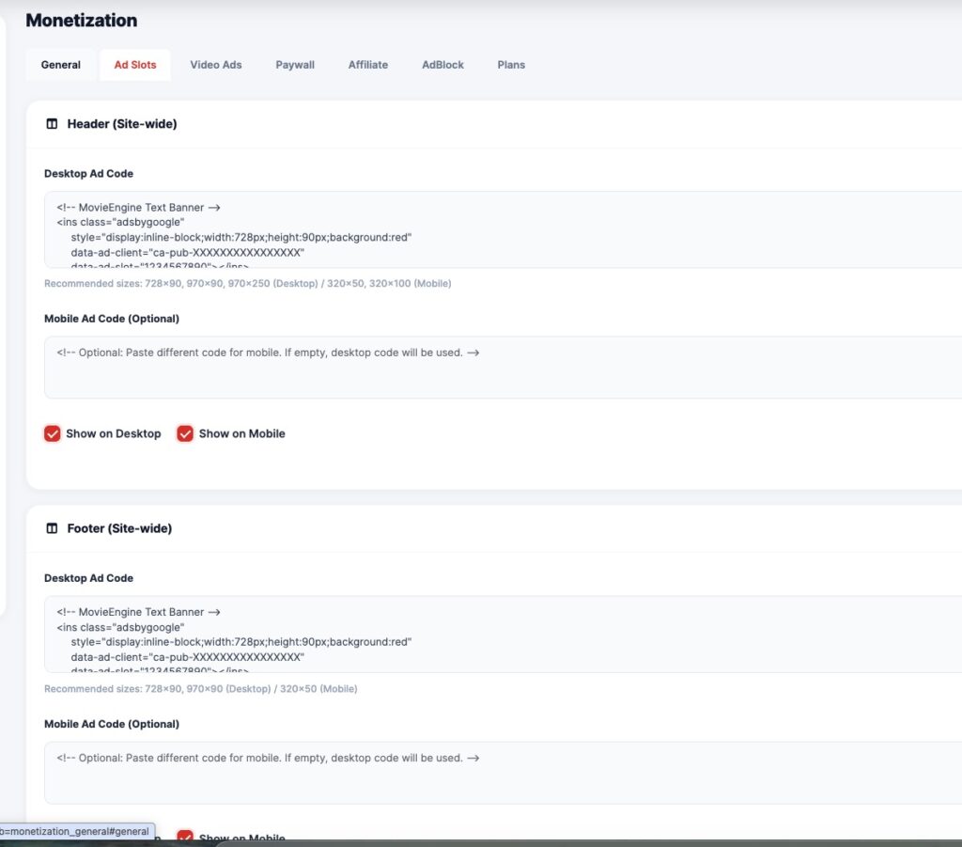The height and width of the screenshot is (847, 962).
Task: Select the Ad Slots tab
Action: tap(135, 65)
